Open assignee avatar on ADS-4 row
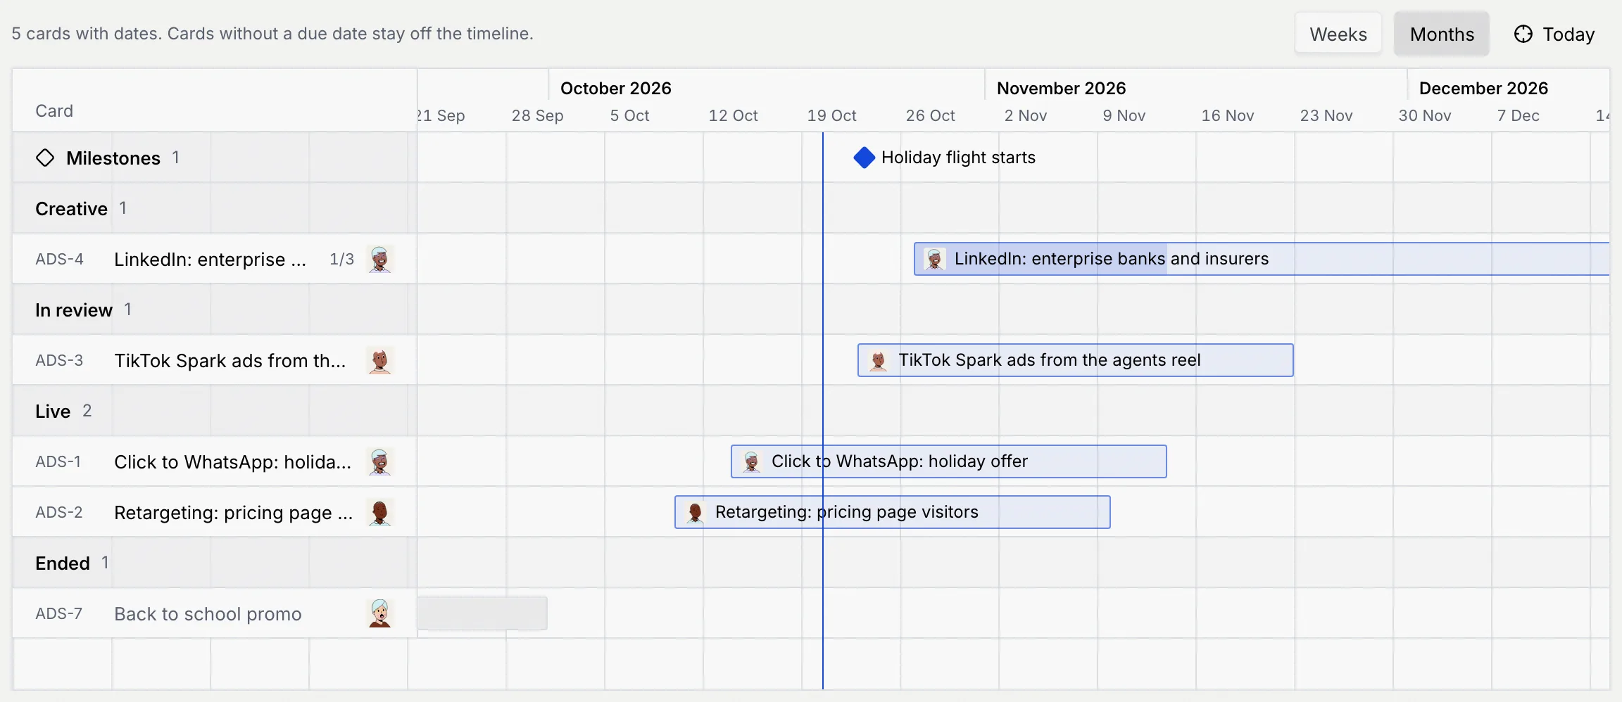Screen dimensions: 1622x702 [380, 259]
